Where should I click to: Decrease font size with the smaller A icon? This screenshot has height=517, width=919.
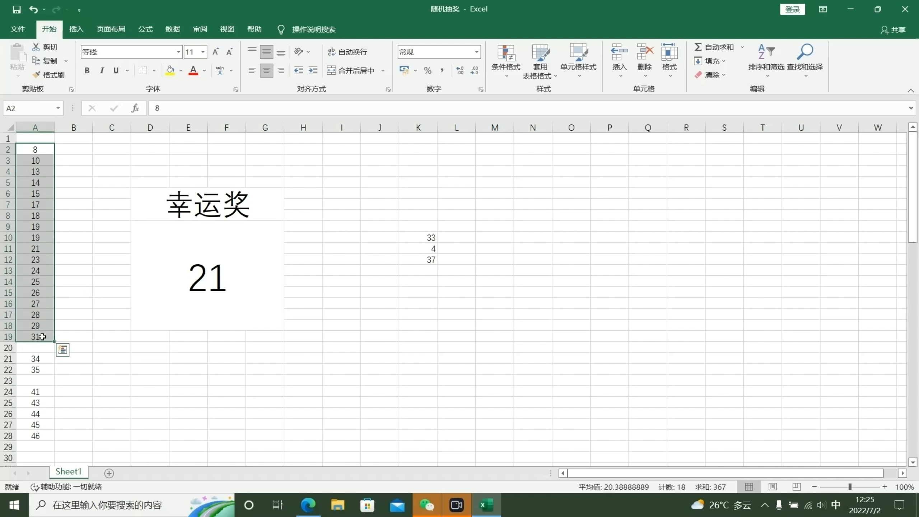(x=229, y=52)
